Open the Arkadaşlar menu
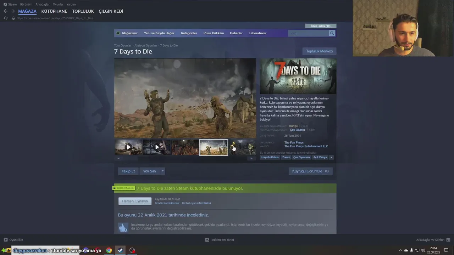 pyautogui.click(x=43, y=4)
